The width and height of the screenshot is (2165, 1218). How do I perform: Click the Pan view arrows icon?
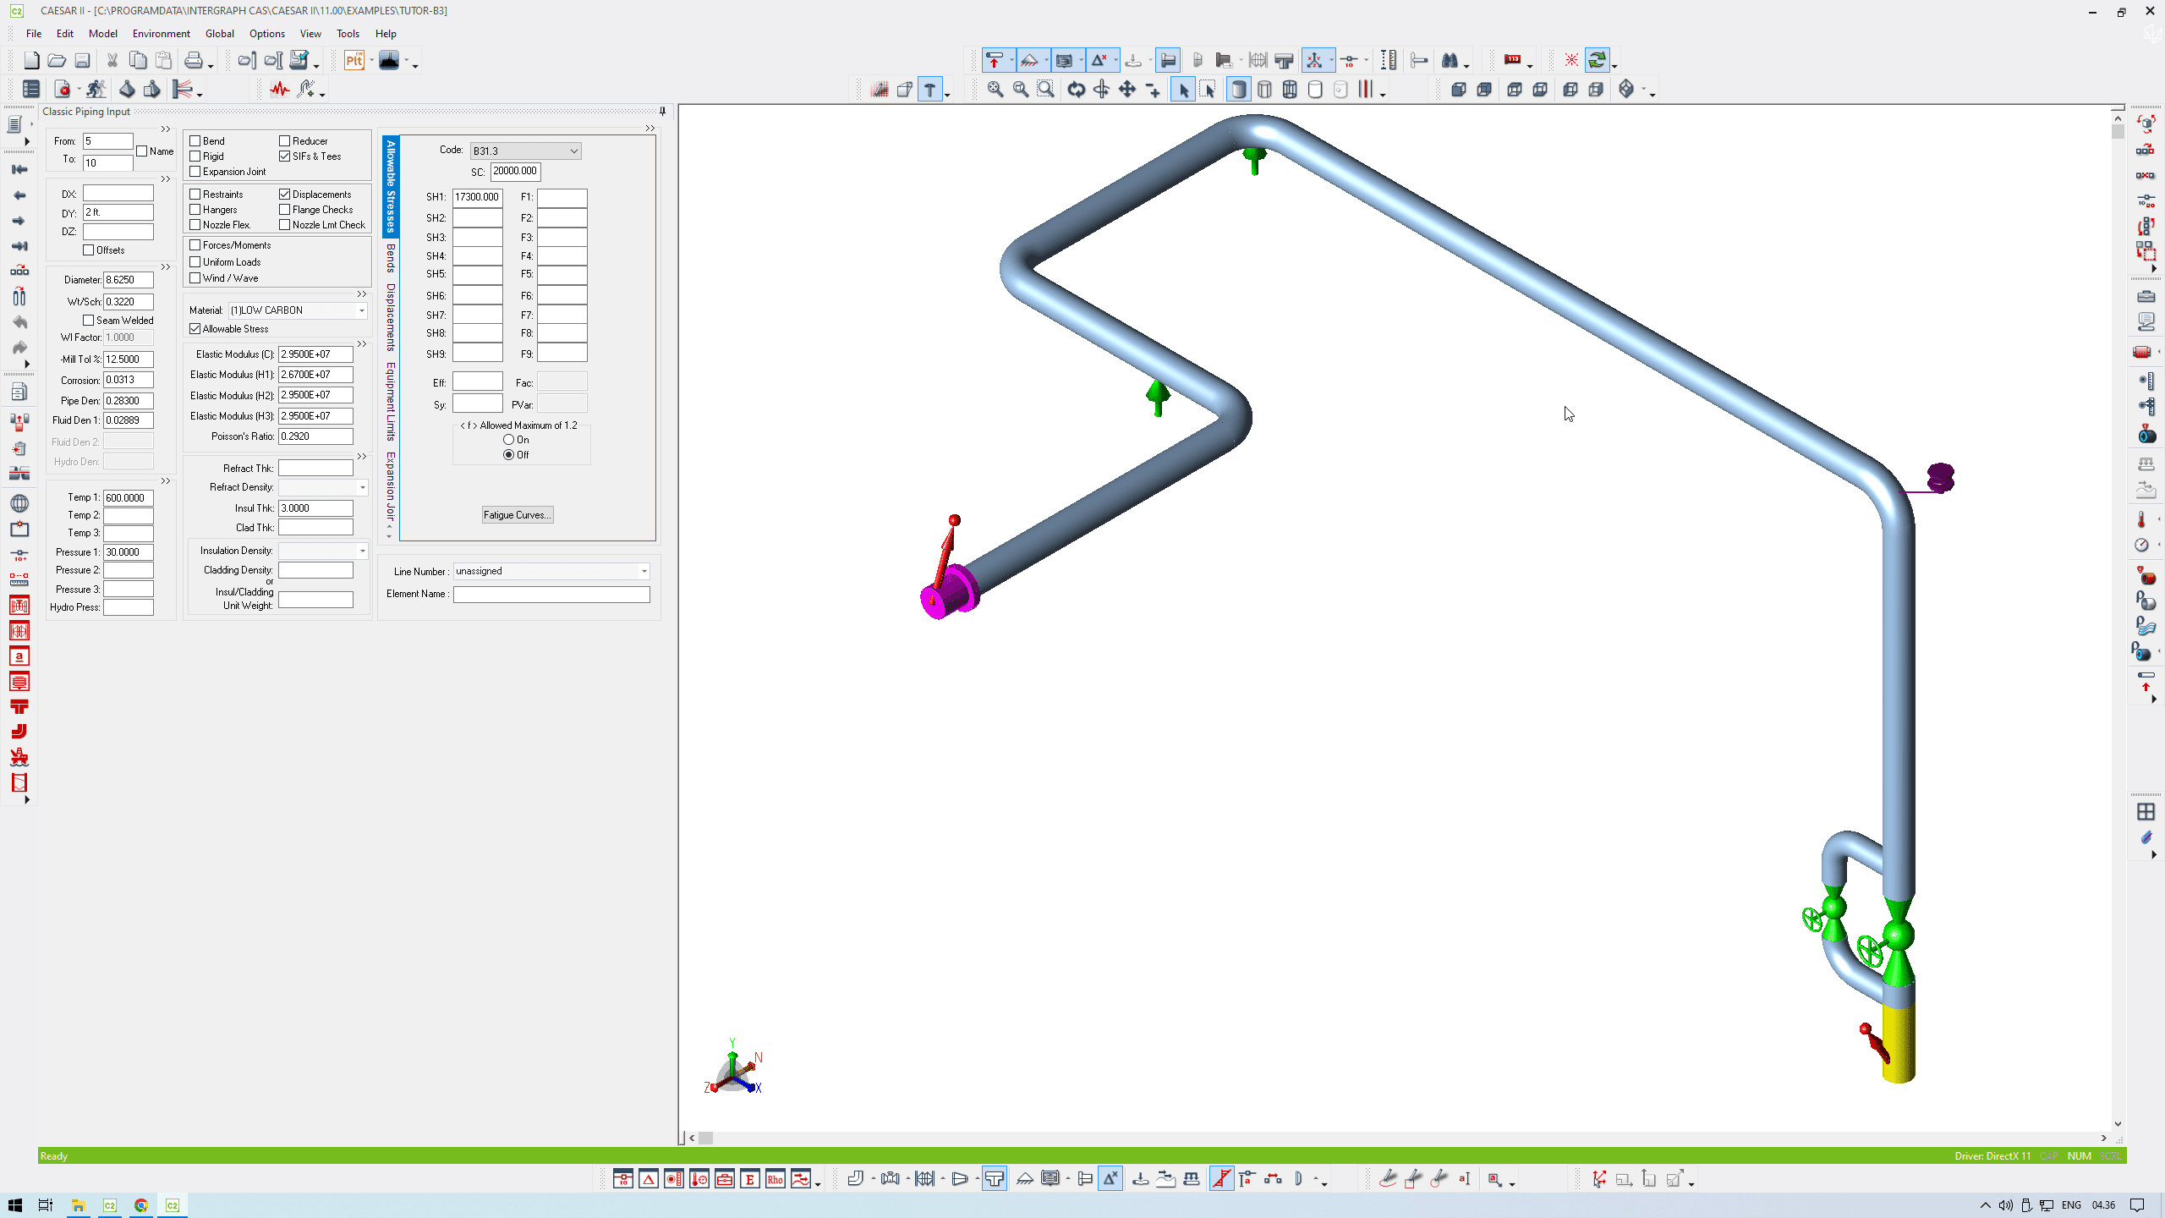tap(1127, 90)
